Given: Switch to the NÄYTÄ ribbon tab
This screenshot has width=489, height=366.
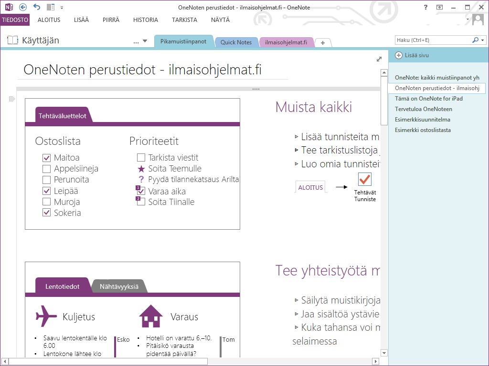Looking at the screenshot, I should tap(221, 20).
